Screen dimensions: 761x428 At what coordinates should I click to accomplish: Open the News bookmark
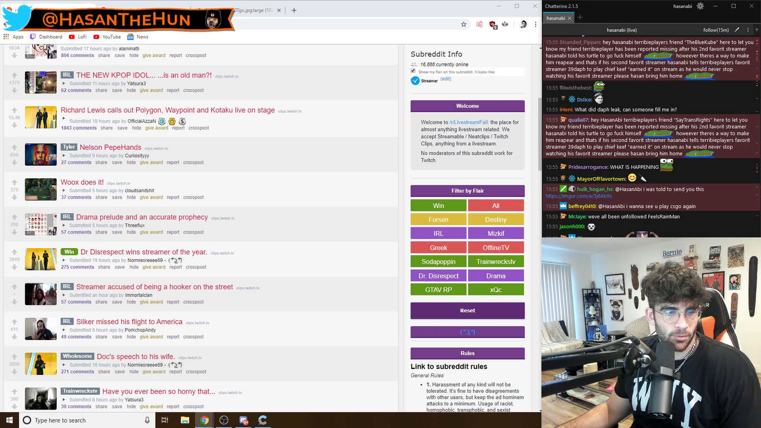138,37
